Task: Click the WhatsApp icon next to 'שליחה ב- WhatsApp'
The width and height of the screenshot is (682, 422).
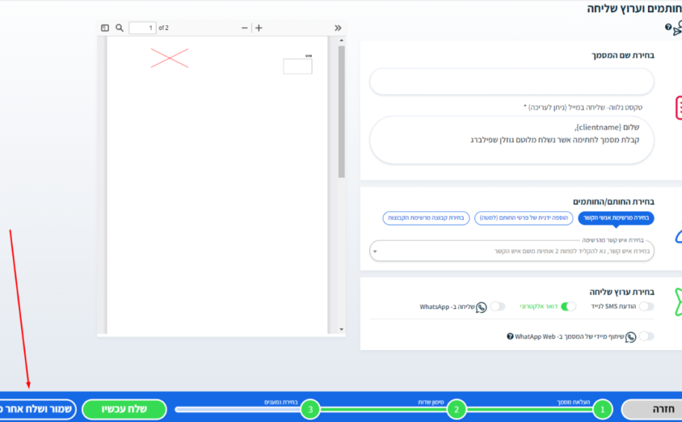Action: coord(481,307)
